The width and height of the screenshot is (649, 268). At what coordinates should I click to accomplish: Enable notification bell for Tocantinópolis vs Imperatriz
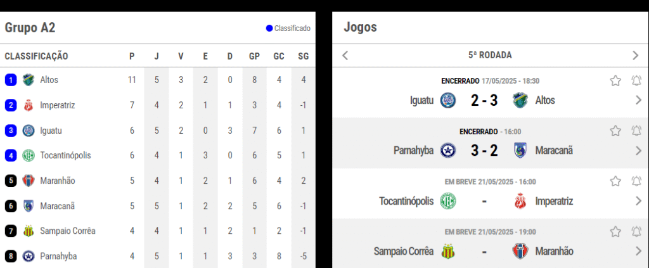pyautogui.click(x=636, y=181)
